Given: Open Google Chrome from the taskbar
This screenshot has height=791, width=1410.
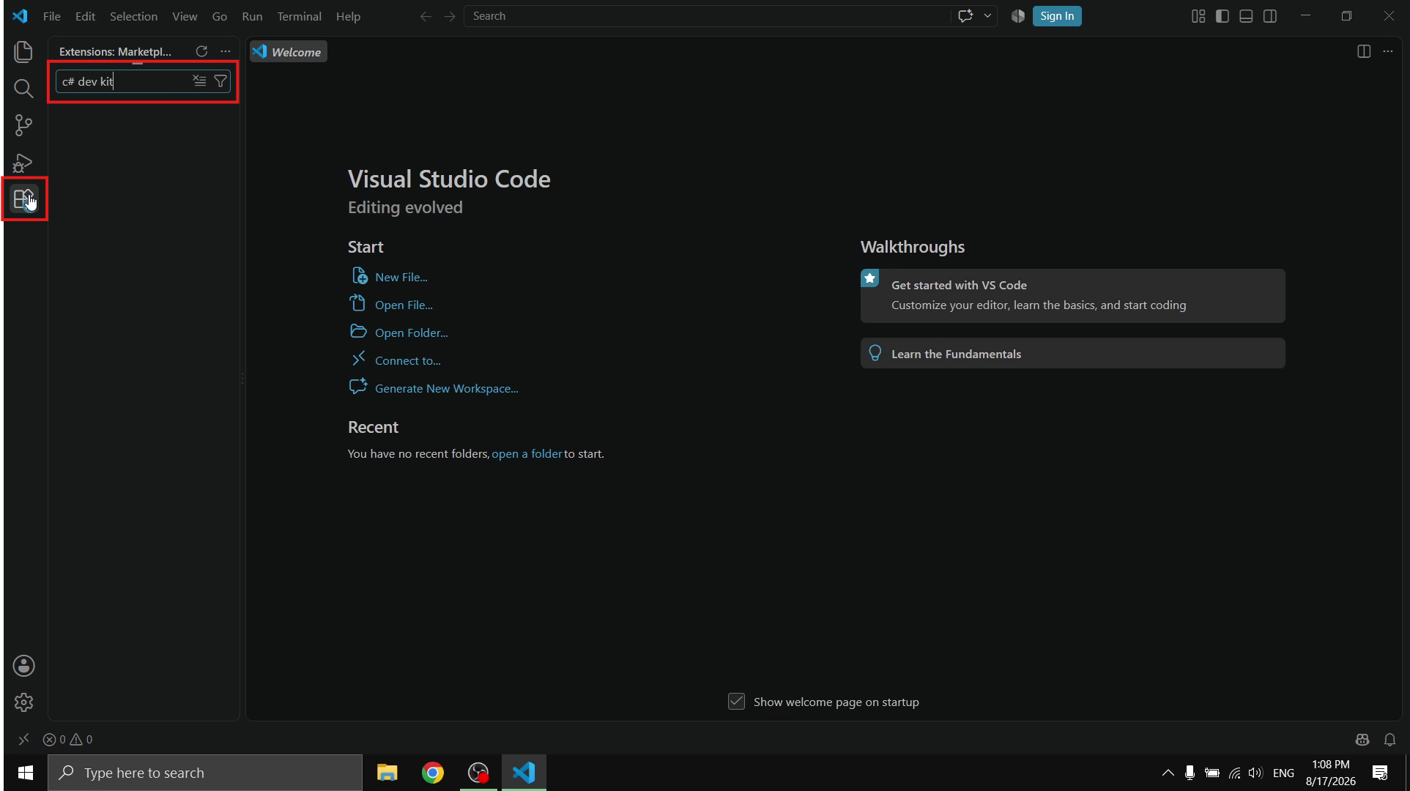Looking at the screenshot, I should pos(433,773).
